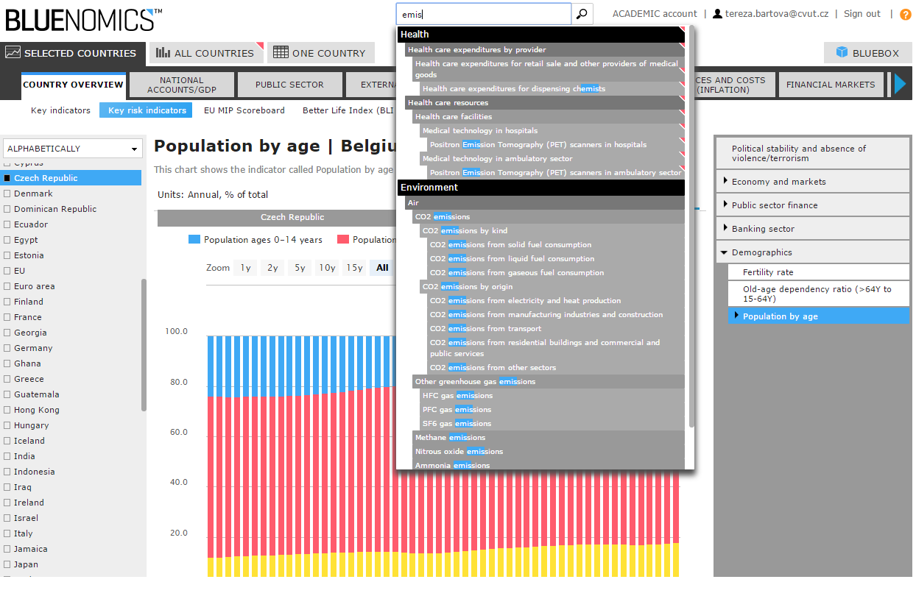The width and height of the screenshot is (916, 596).
Task: Click the search results dropdown scrollbar
Action: [x=691, y=228]
